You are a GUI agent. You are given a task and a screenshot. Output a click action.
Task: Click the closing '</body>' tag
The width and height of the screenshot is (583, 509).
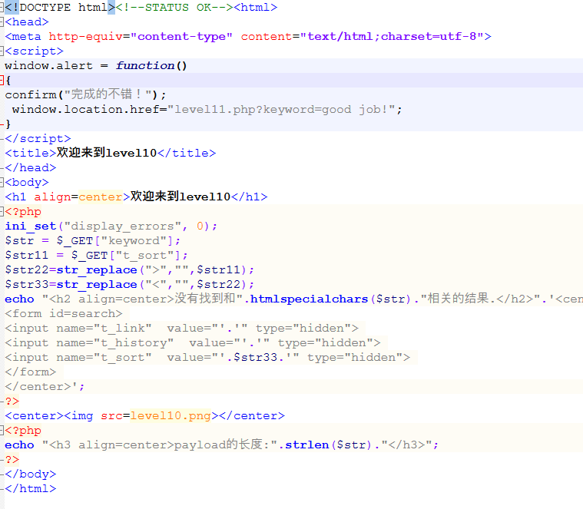pyautogui.click(x=31, y=474)
